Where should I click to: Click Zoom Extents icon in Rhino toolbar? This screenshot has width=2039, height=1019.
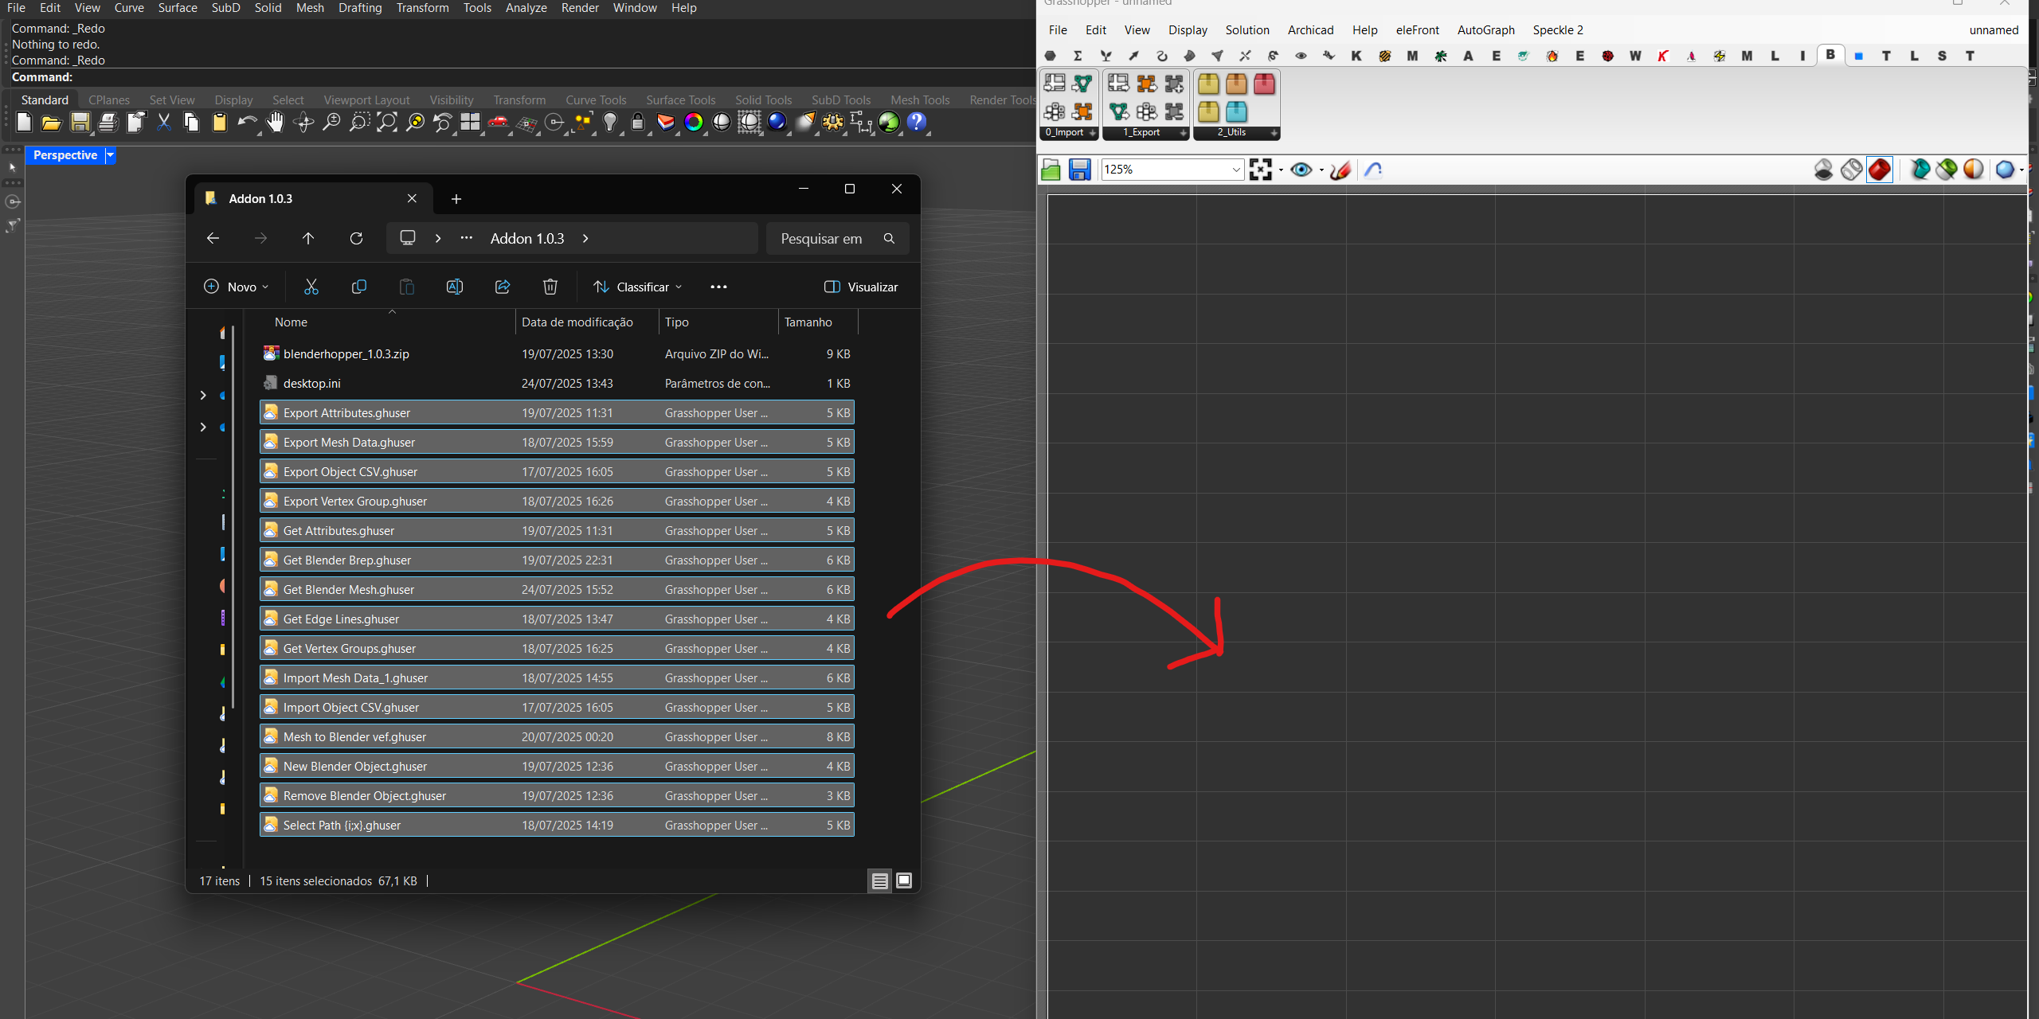pyautogui.click(x=387, y=123)
